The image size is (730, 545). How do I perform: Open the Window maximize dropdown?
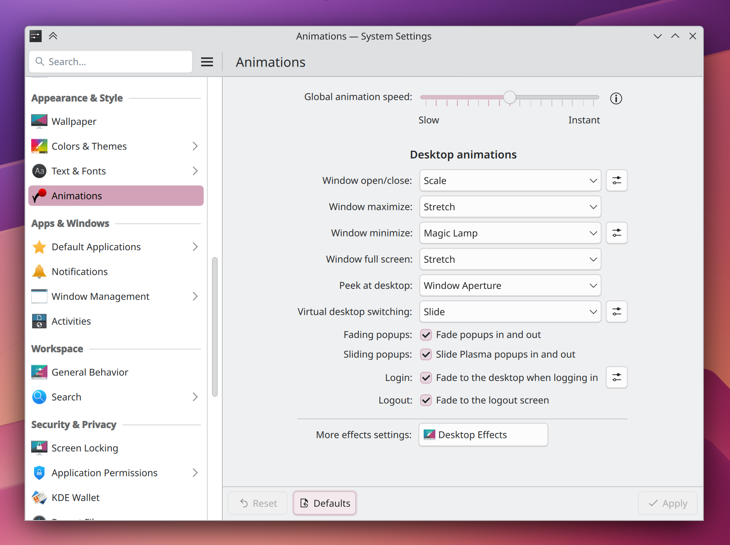(x=510, y=207)
